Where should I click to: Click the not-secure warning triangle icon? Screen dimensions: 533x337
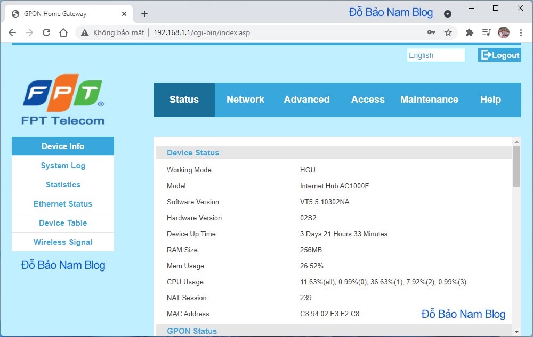[x=85, y=32]
